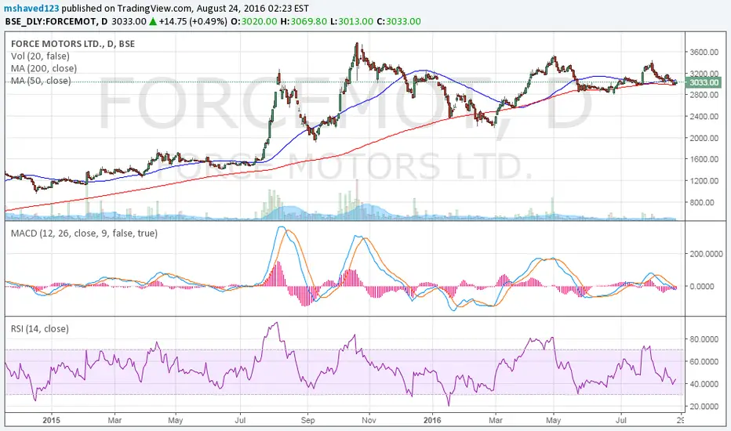Click the 1600.00 price axis label
The height and width of the screenshot is (431, 731).
pos(704,159)
